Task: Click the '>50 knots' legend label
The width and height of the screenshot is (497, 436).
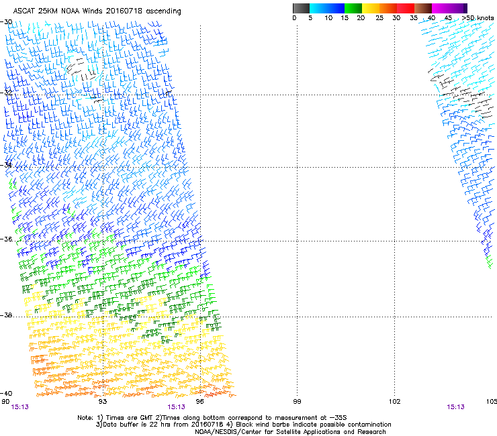Action: point(478,18)
